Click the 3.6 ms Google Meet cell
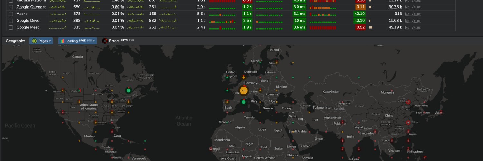Screen dimensions: 483x161 tap(299, 27)
